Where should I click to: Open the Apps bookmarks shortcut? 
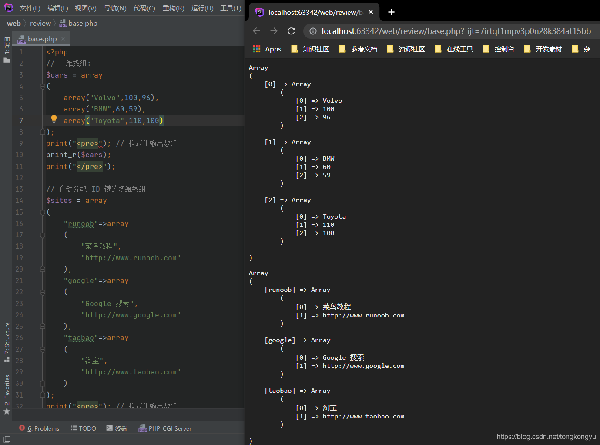click(x=267, y=49)
